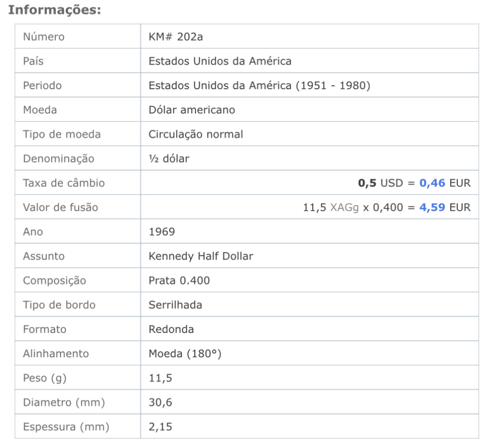The image size is (486, 447).
Task: Click the 2,15 thickness value
Action: [160, 427]
